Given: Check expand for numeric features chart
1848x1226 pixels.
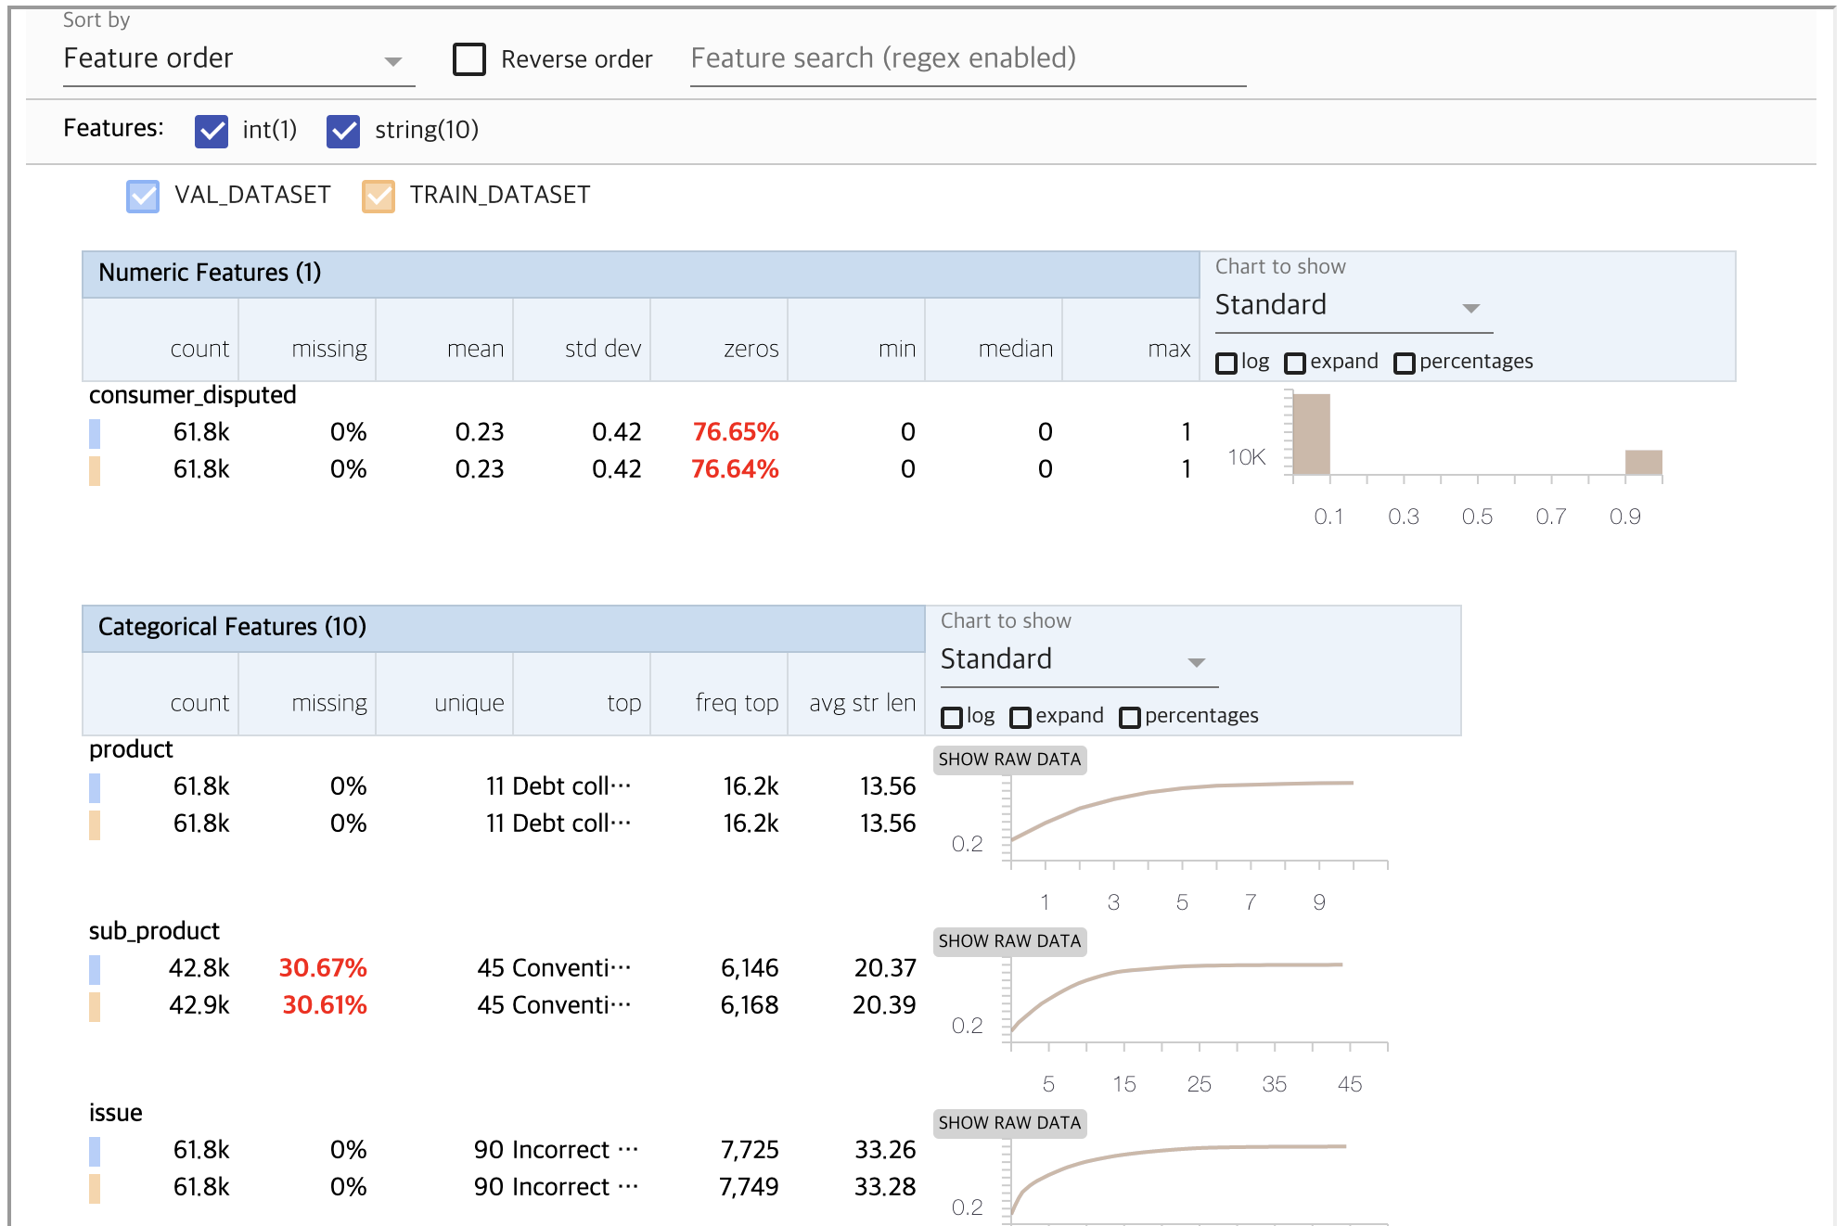Looking at the screenshot, I should point(1295,363).
